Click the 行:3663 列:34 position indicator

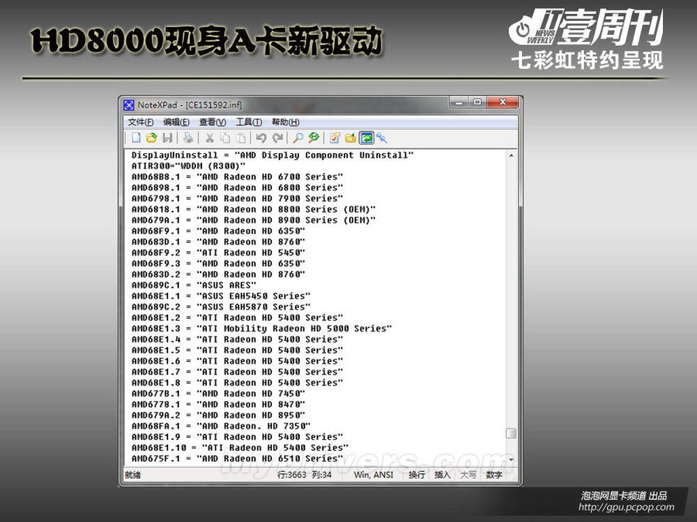305,475
